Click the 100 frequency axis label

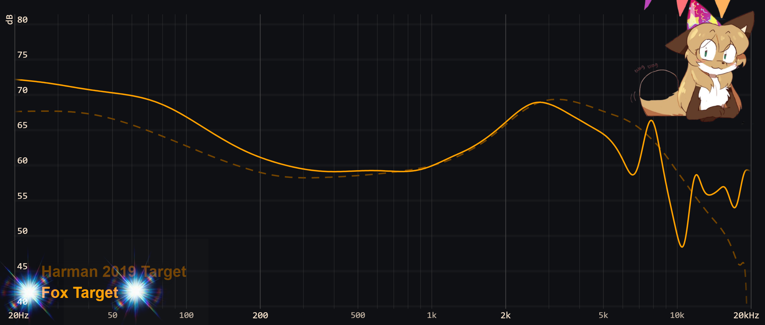click(186, 315)
